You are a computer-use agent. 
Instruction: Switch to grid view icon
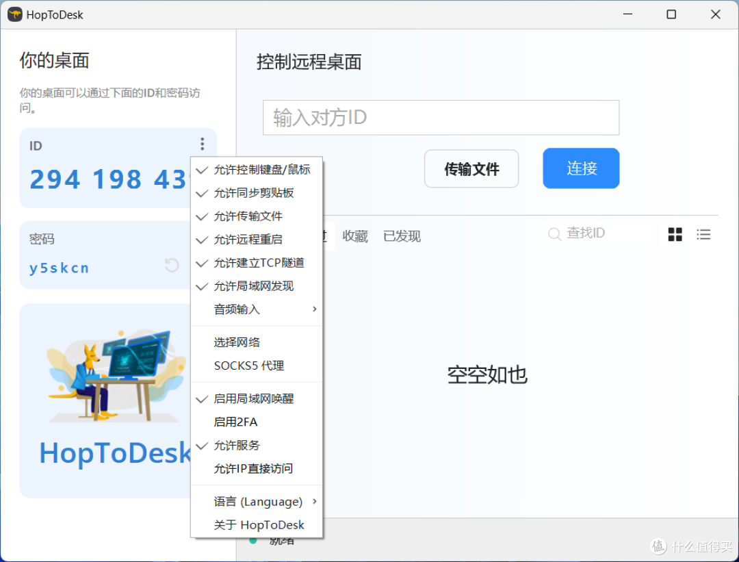click(x=675, y=234)
